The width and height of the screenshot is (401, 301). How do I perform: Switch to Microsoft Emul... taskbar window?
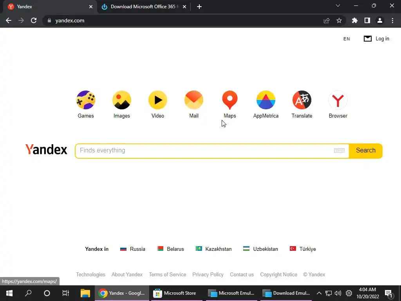(231, 293)
